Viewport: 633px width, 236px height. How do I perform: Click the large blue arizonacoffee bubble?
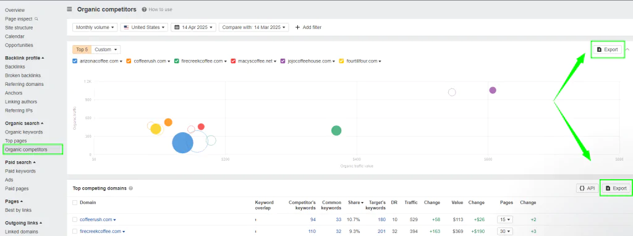tap(182, 143)
